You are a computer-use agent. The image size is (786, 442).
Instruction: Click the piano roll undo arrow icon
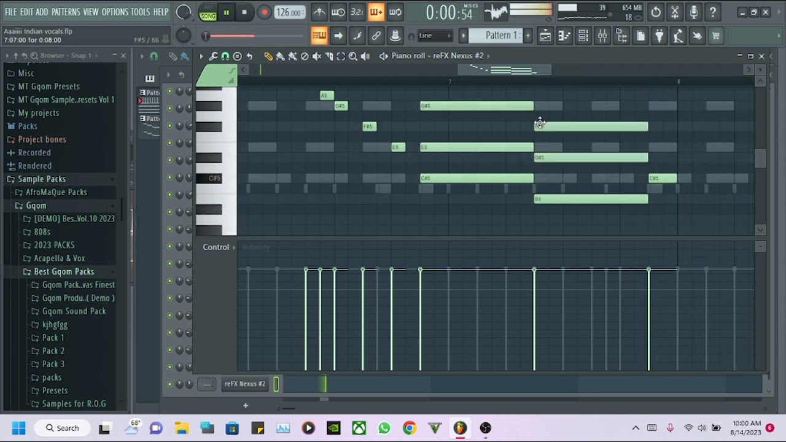tap(249, 56)
